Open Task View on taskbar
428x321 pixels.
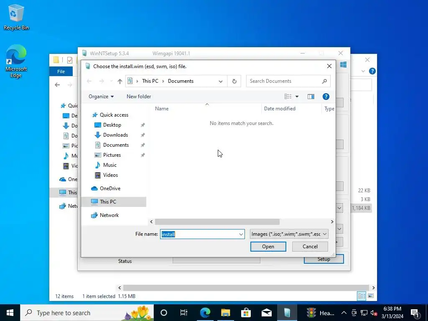pyautogui.click(x=184, y=313)
